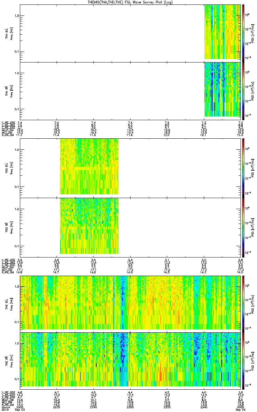257x412 pixels.
Task: Click the PSD [nT²/Hz] label of top THA panel
Action: coord(253,33)
